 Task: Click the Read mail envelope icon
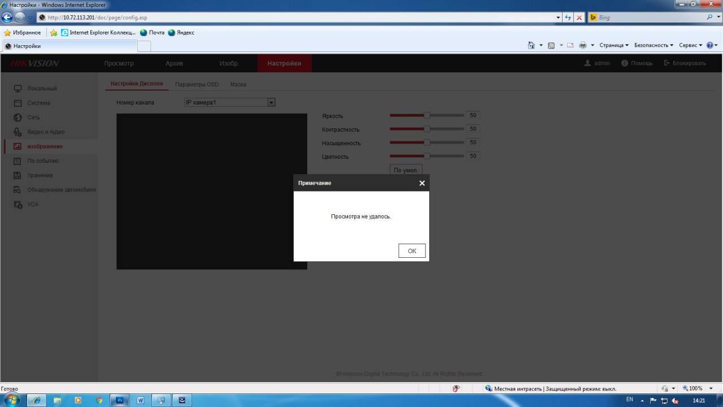point(570,45)
